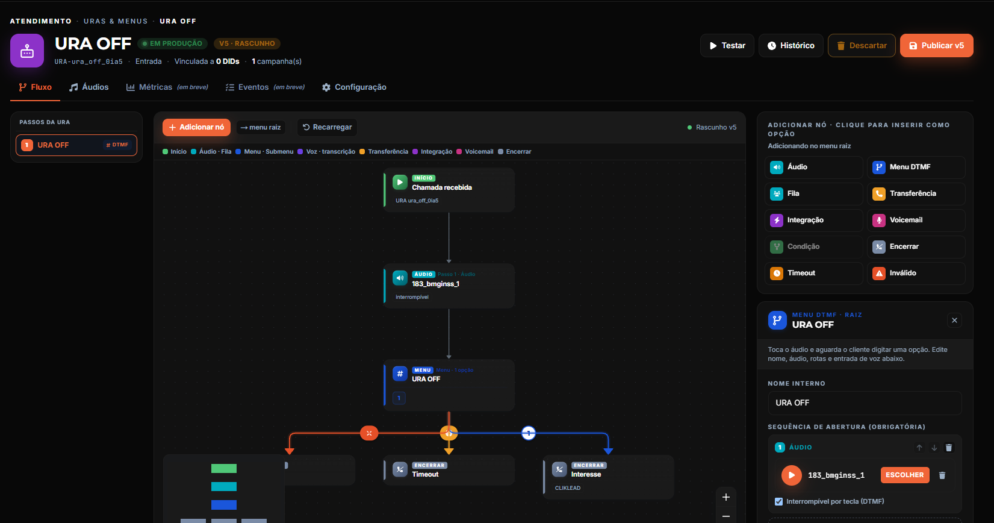Select the Chamada recebida start node
994x523 pixels.
449,190
